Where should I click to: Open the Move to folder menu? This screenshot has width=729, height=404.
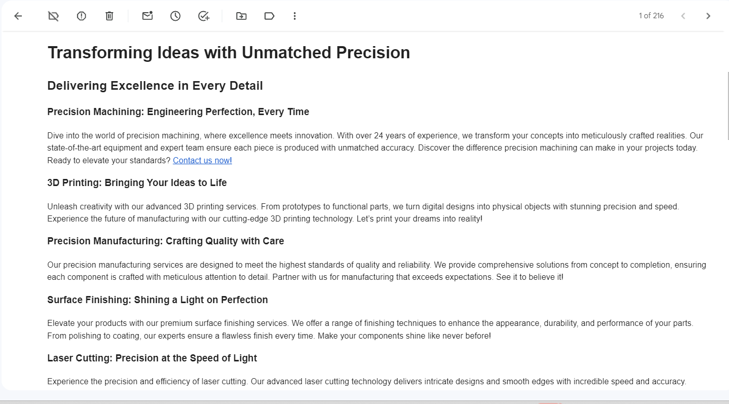(241, 16)
